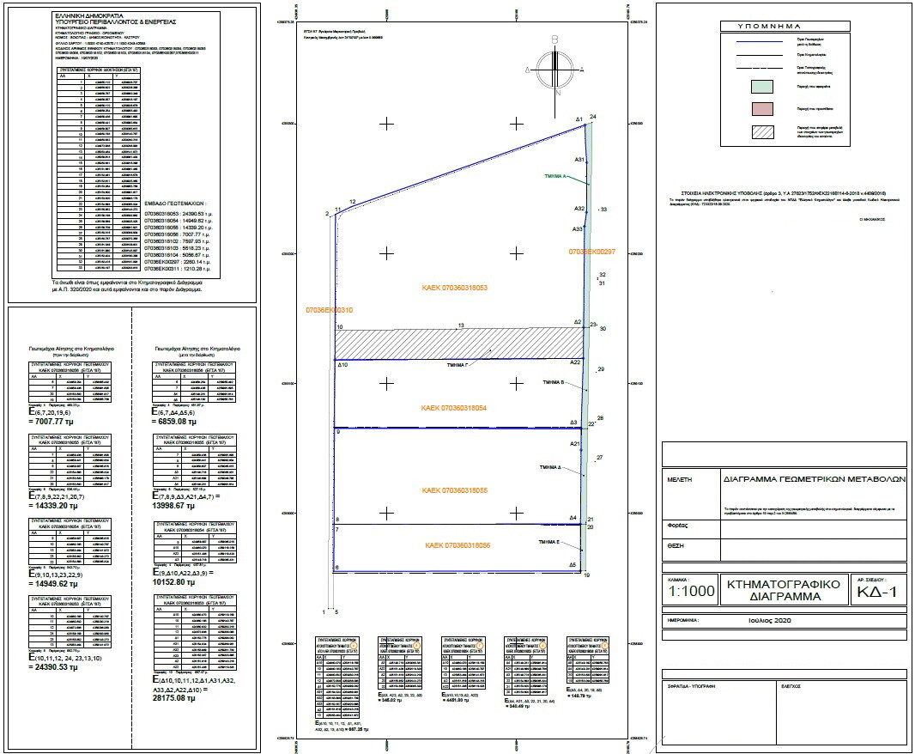Click the ΕΛΕΓΧΟΣ box label

[791, 686]
